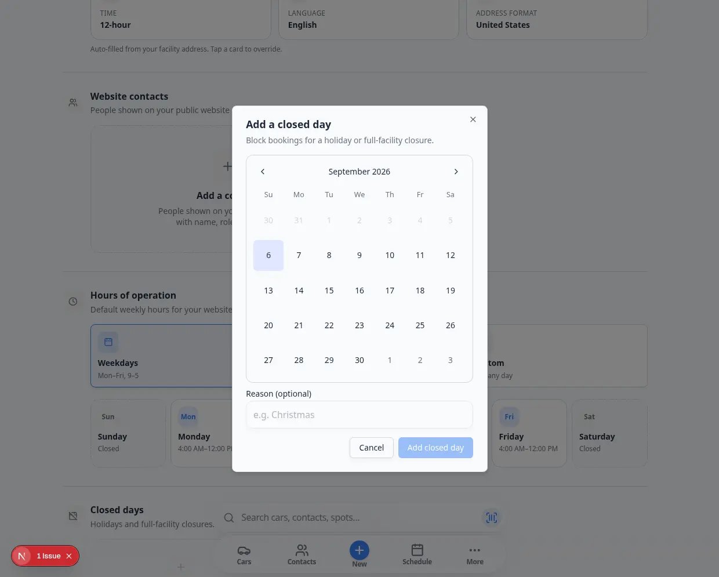Pick September 12 on the calendar
The height and width of the screenshot is (577, 719).
[x=451, y=255]
